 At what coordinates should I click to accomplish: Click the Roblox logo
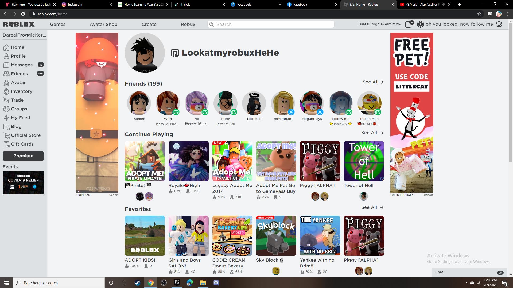click(x=19, y=24)
